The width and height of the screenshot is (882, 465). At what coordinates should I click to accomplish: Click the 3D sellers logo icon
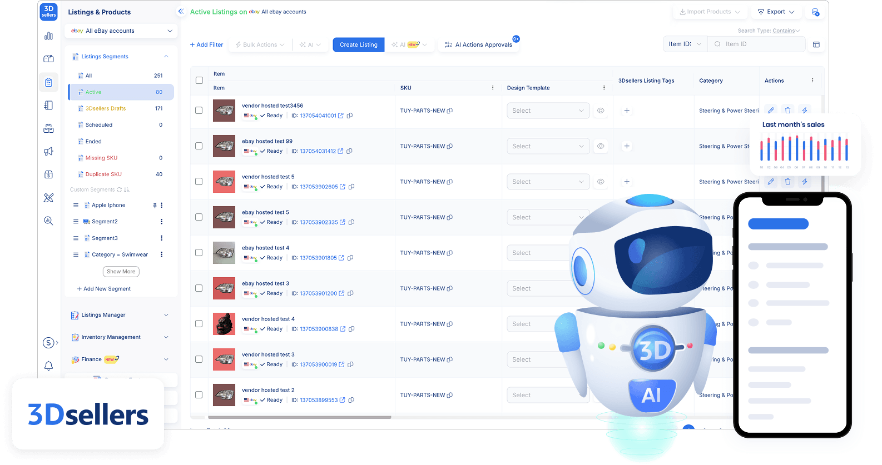tap(48, 11)
